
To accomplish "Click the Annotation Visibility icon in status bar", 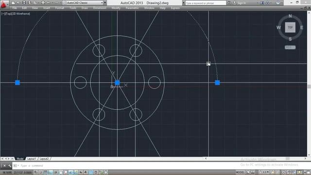I will coord(272,172).
